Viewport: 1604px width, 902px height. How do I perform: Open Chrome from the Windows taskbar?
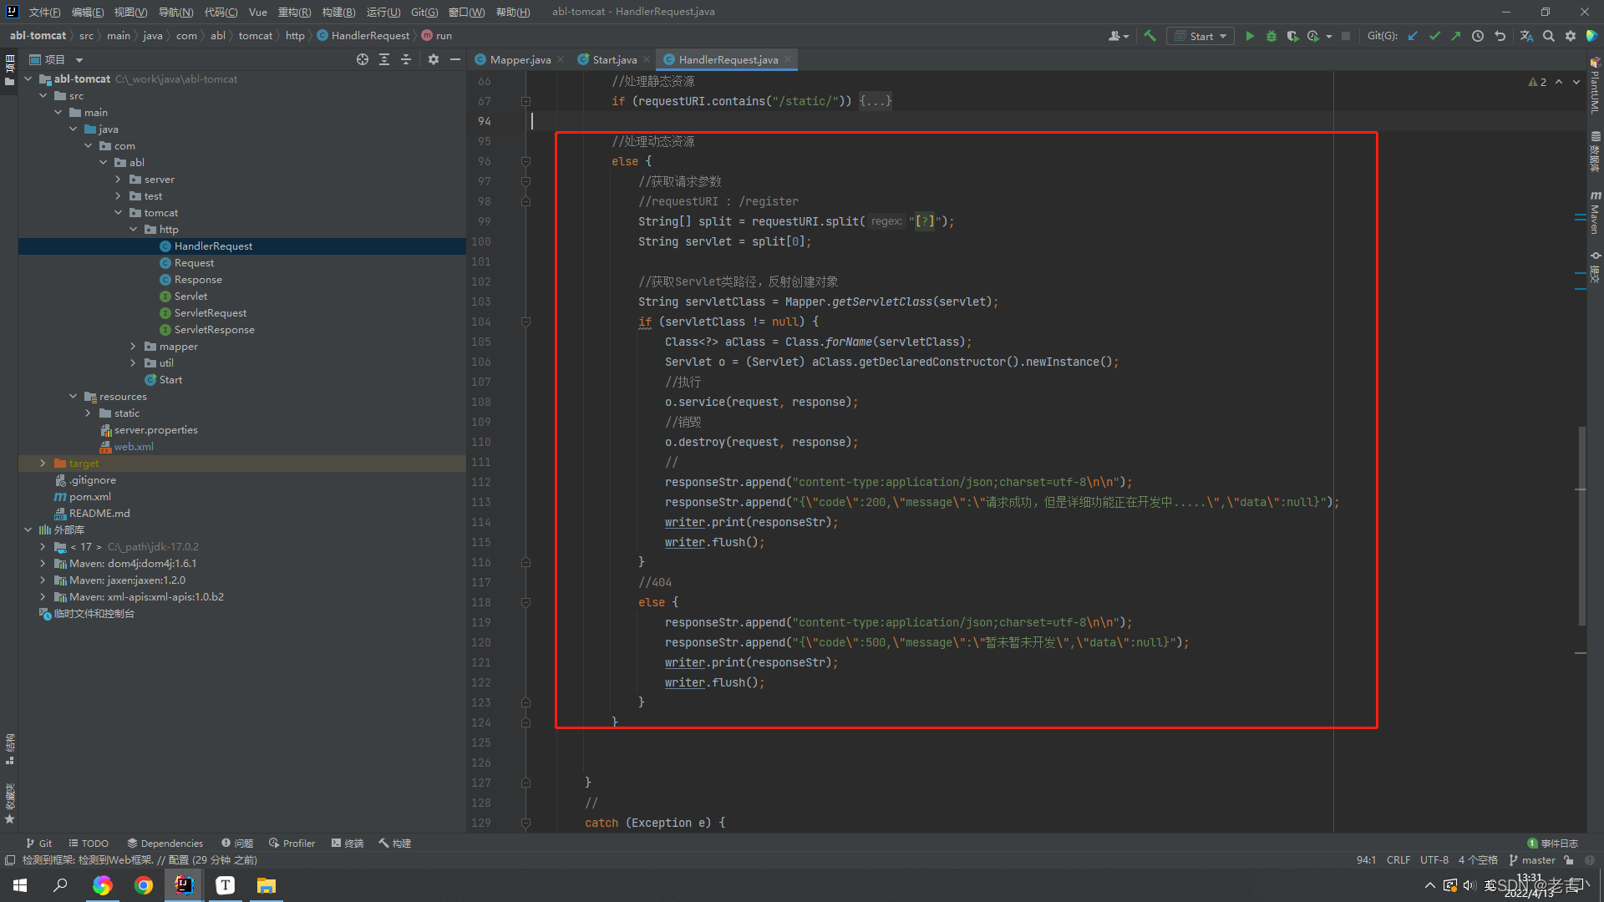pyautogui.click(x=144, y=885)
